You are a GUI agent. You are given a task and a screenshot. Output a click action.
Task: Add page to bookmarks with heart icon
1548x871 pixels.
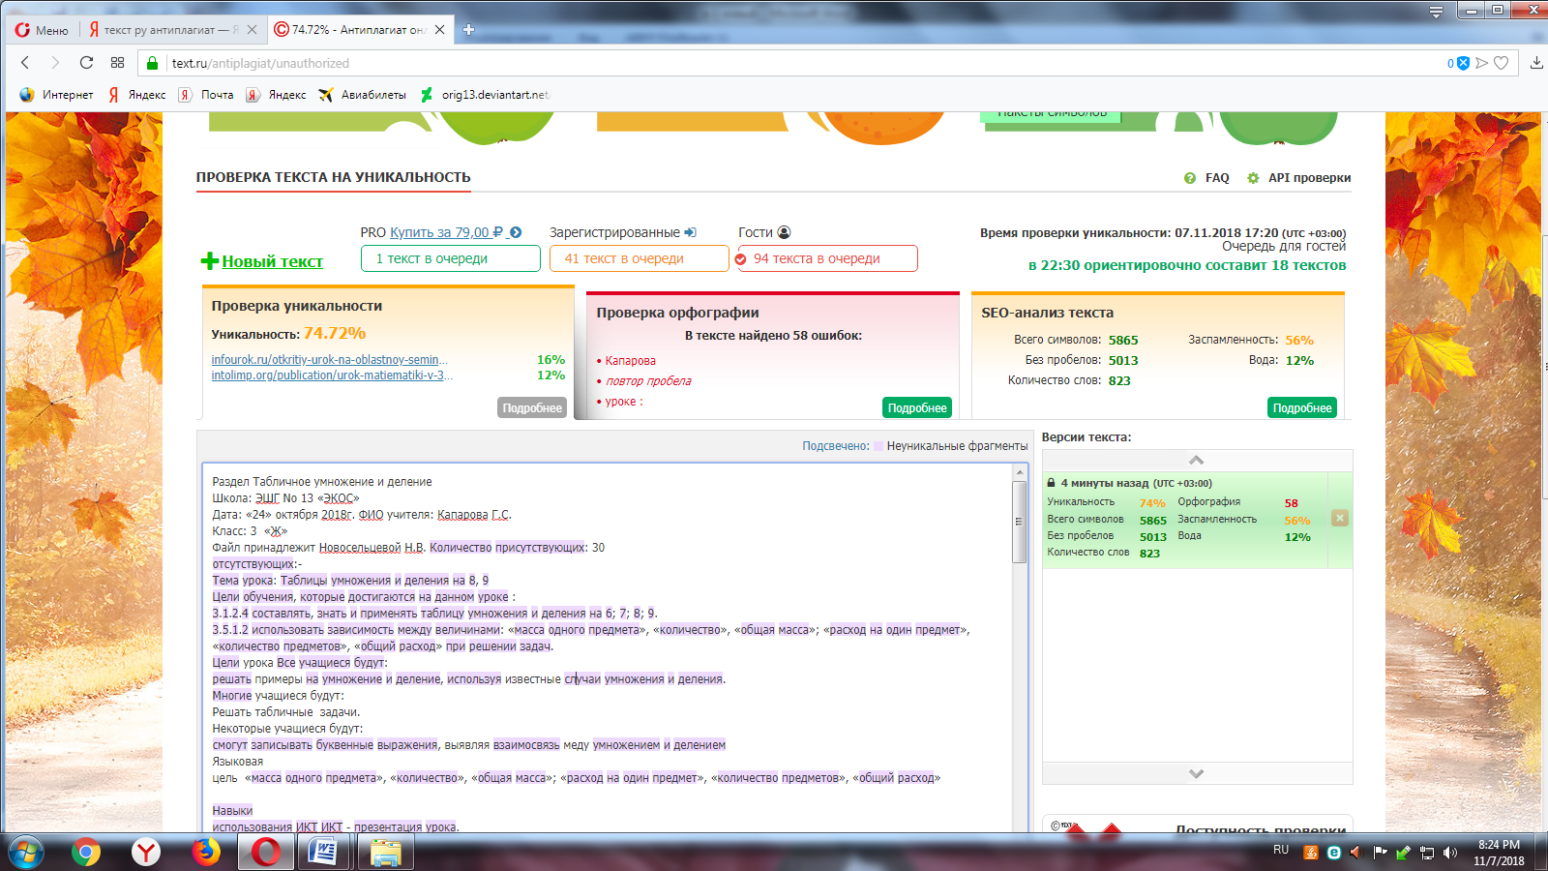[1502, 63]
